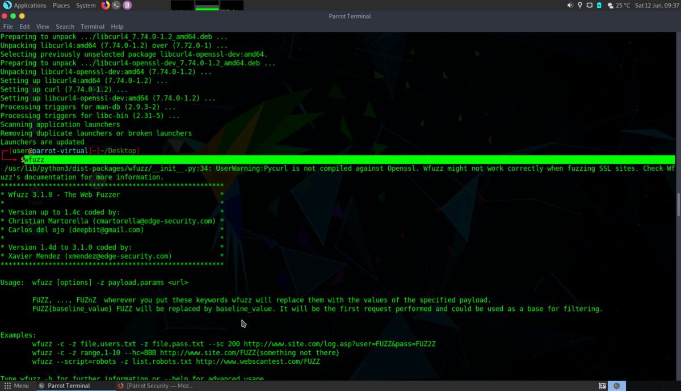Open the terminal Search menu
Image resolution: width=681 pixels, height=391 pixels.
coord(65,27)
